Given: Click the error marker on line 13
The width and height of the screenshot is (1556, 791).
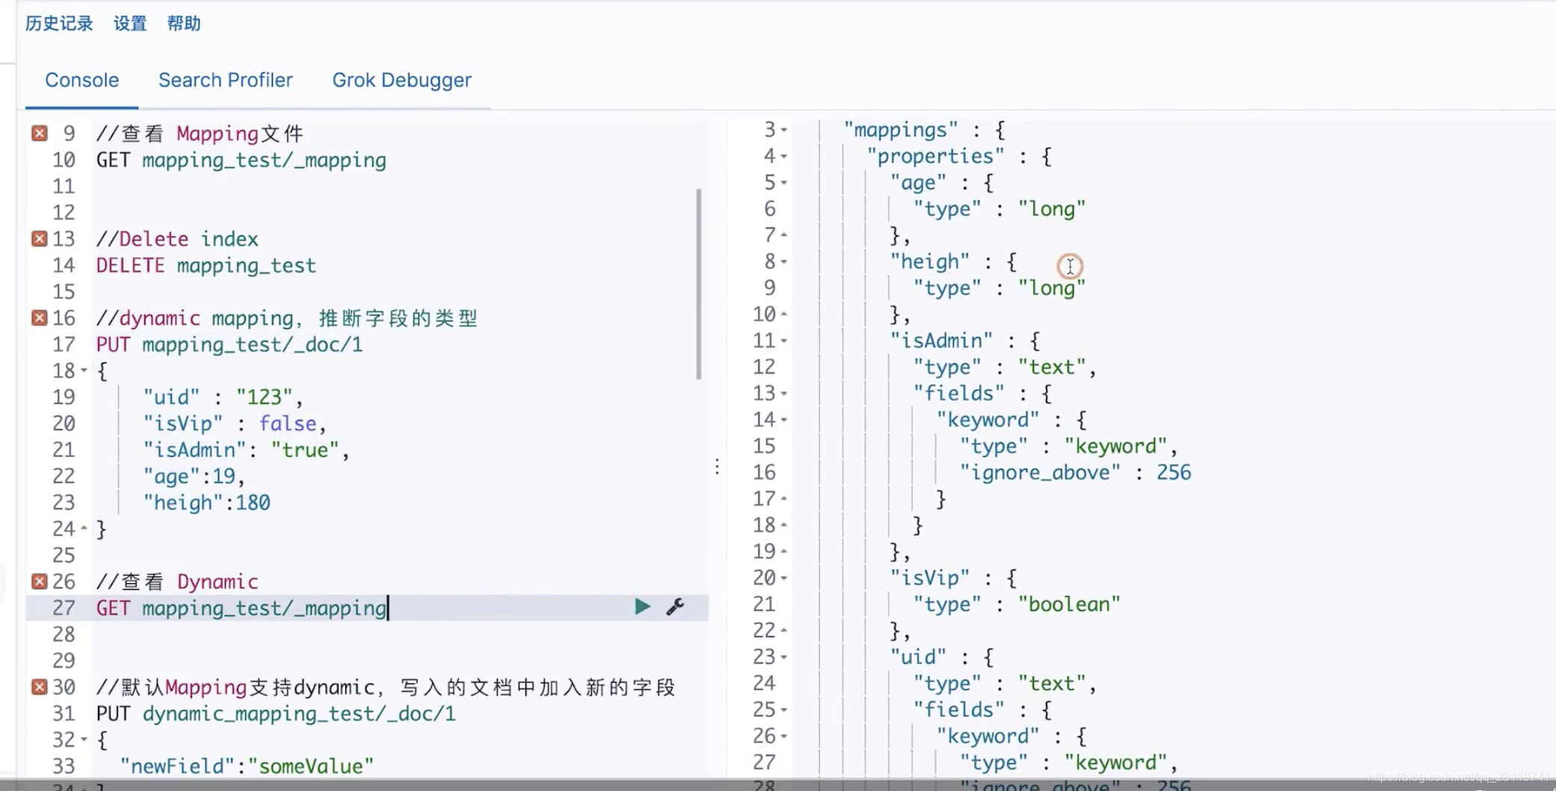Looking at the screenshot, I should pos(39,238).
